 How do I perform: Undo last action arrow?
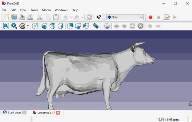[66, 17]
